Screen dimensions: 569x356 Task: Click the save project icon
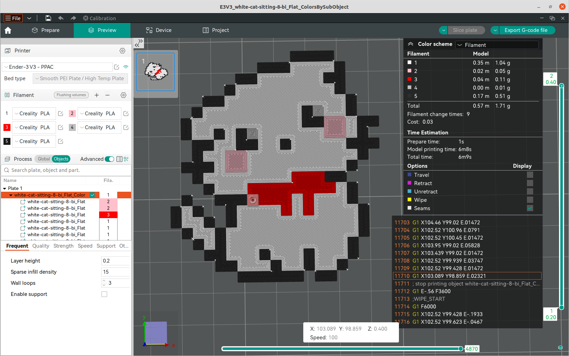(48, 18)
